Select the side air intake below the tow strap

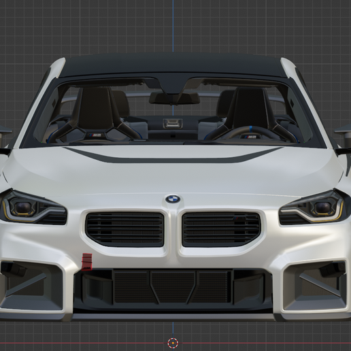31,286
